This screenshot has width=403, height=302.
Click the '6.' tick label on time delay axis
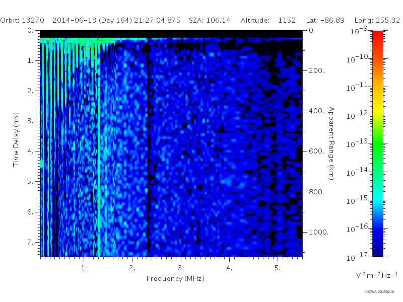31,212
